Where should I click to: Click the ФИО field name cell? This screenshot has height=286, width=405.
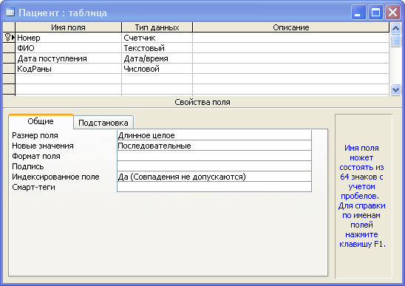[69, 48]
